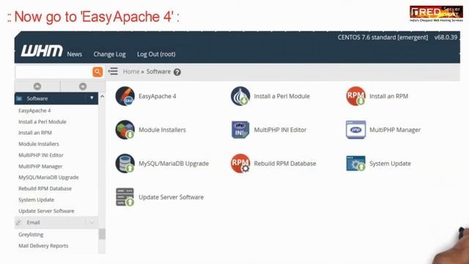This screenshot has width=469, height=264.
Task: Collapse the Software sidebar section arrow
Action: (x=92, y=98)
